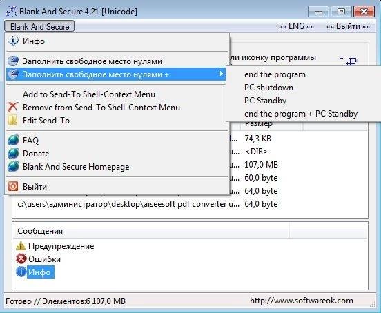Select the <DIR> size cell
381x313 pixels.
(256, 152)
